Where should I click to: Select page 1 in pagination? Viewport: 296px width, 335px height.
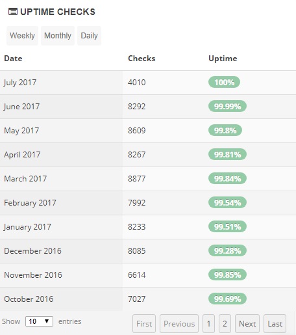(208, 323)
